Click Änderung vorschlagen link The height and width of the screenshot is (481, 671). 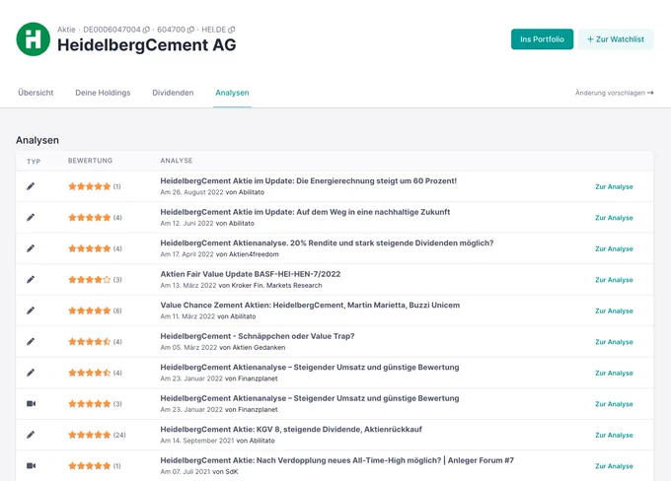614,93
